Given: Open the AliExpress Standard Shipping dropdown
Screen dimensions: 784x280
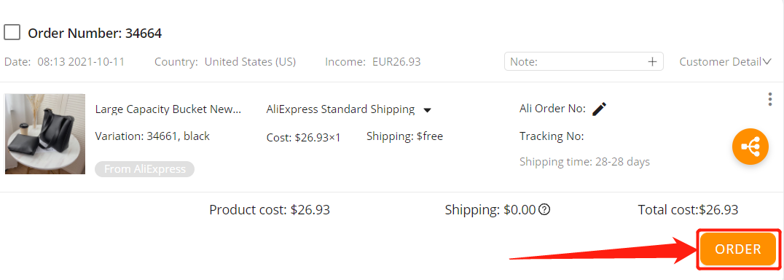Looking at the screenshot, I should [349, 109].
